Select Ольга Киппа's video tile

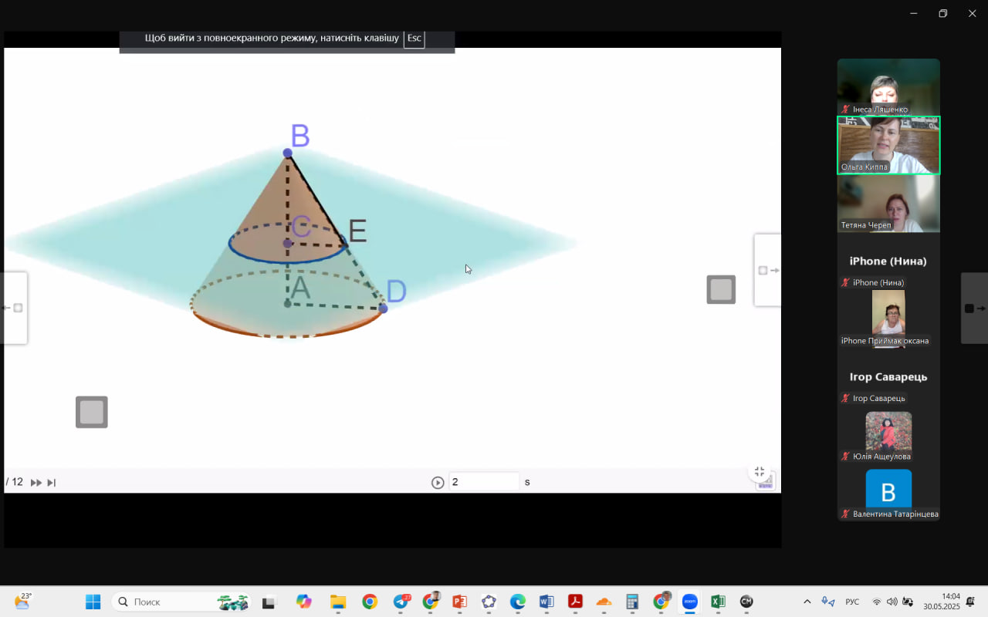pyautogui.click(x=888, y=145)
